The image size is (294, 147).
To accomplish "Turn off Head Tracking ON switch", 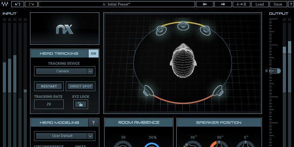I will click(93, 54).
